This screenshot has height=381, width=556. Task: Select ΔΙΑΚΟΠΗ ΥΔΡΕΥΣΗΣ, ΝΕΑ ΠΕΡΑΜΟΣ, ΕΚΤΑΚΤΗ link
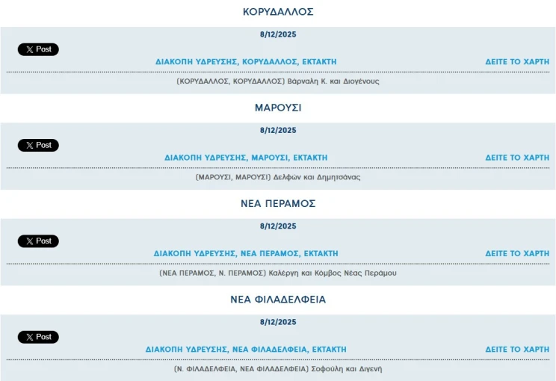[246, 253]
